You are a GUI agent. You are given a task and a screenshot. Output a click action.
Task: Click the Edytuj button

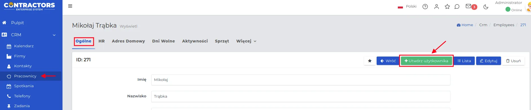click(x=488, y=61)
